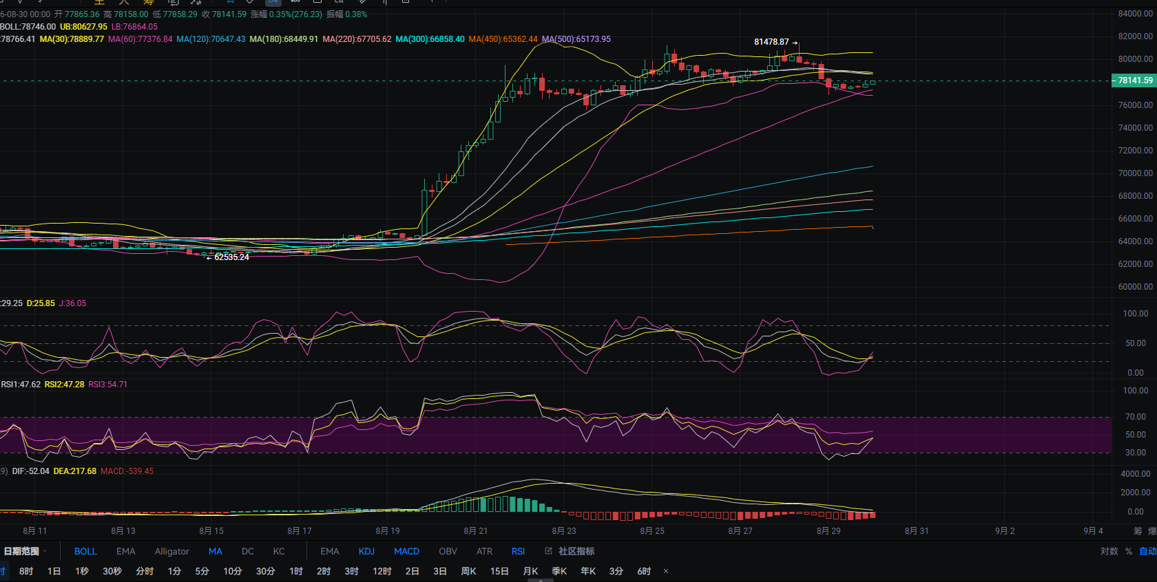Select the 1日 timeframe
This screenshot has height=582, width=1157.
(x=54, y=571)
